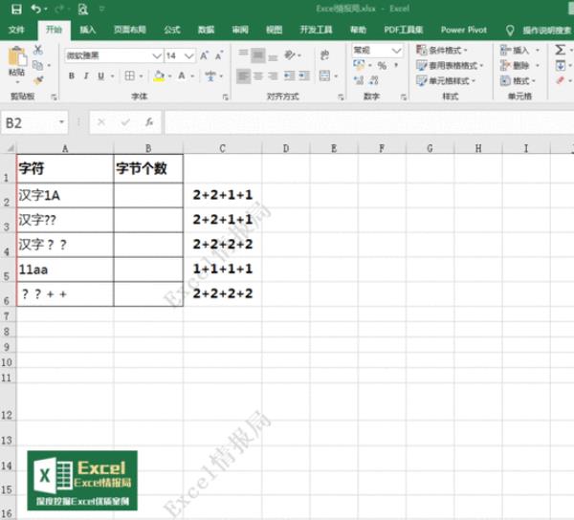Set bottom vertical alignment

click(x=273, y=57)
